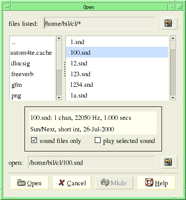
Task: Click directory list scrollbar down arrow
Action: (59, 98)
